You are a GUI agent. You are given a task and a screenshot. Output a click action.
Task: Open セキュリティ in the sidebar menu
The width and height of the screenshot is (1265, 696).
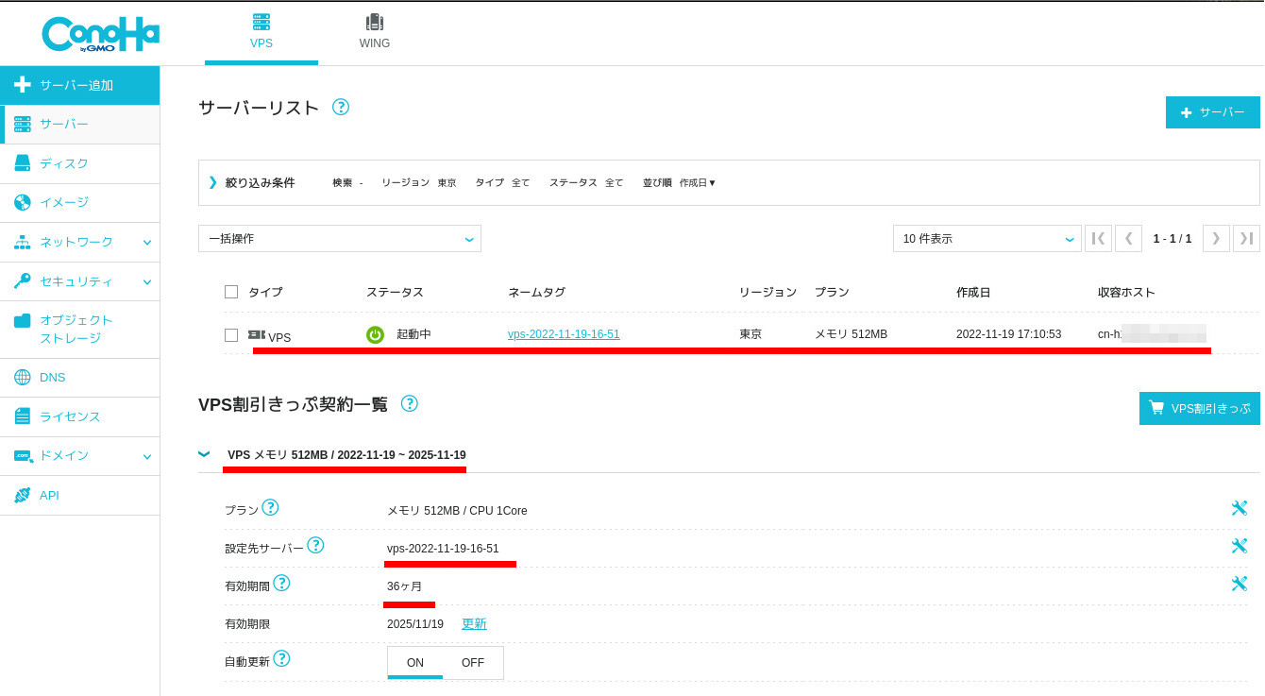[80, 281]
